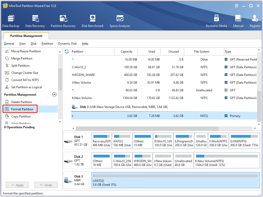Screen dimensions: 263x197
Task: Select the 48.83 GB Unallocated row
Action: click(x=164, y=90)
